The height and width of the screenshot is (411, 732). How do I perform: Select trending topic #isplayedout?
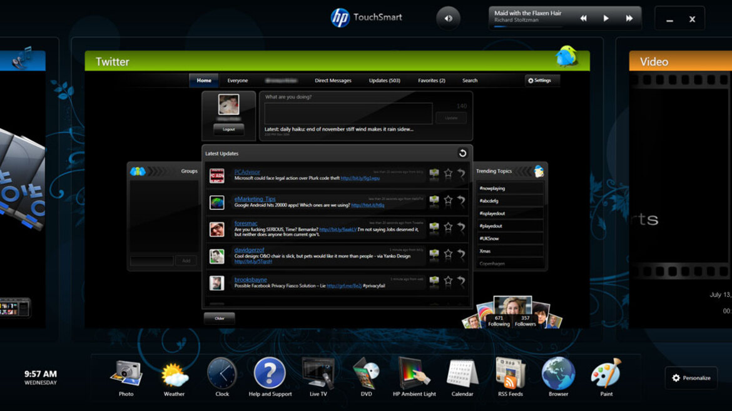(x=511, y=214)
